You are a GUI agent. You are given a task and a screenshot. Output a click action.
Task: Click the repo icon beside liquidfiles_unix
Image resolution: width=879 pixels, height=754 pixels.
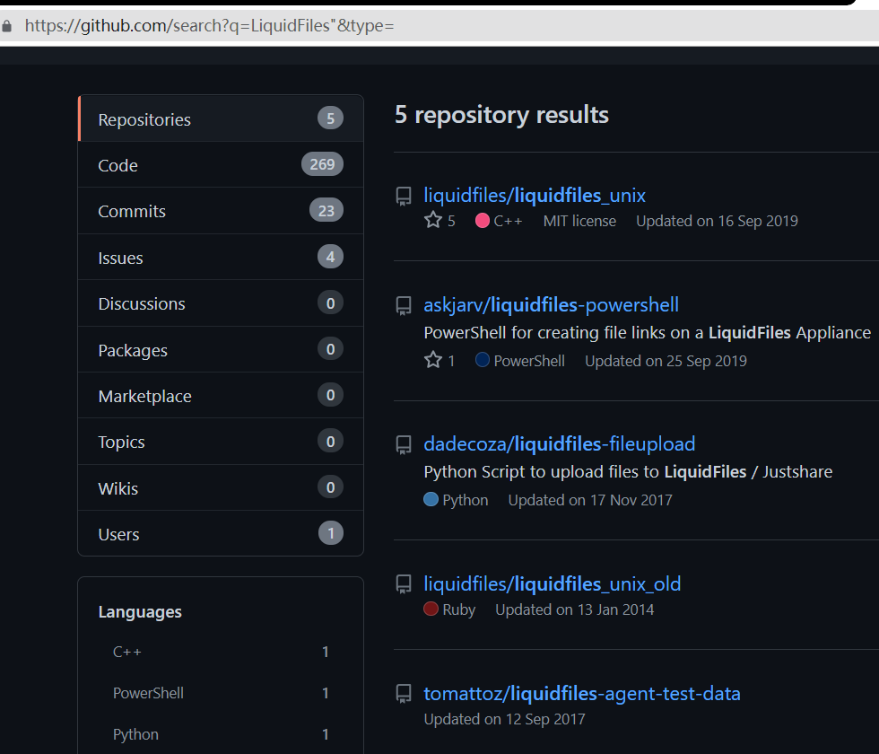(404, 197)
